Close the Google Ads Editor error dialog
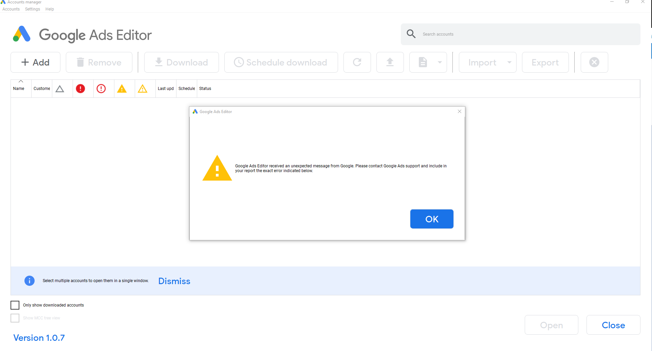652x351 pixels. coord(460,111)
